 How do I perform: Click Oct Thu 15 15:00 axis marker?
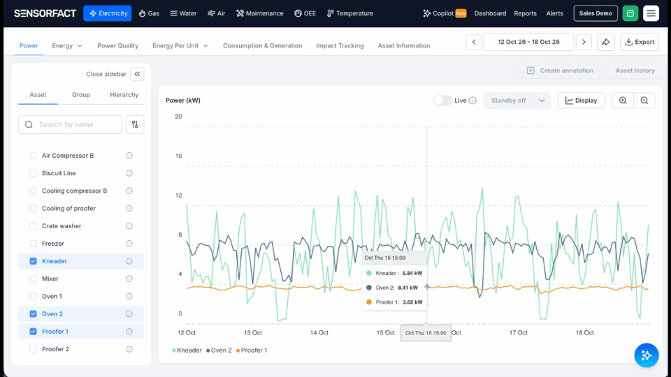tap(426, 333)
